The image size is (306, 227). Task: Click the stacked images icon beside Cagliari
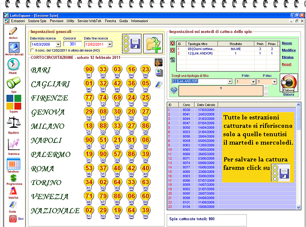point(159,73)
